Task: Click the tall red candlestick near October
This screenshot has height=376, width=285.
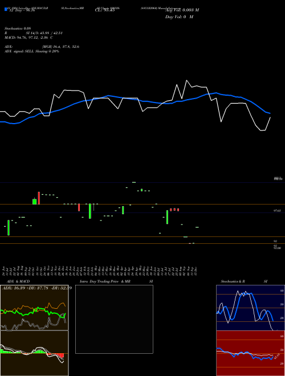Action: 39,198
